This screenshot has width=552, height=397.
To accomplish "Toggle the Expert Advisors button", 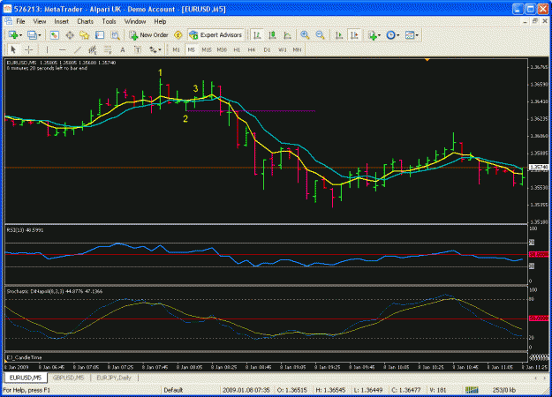I will click(x=216, y=34).
